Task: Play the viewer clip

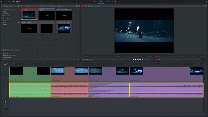Action: point(138,60)
